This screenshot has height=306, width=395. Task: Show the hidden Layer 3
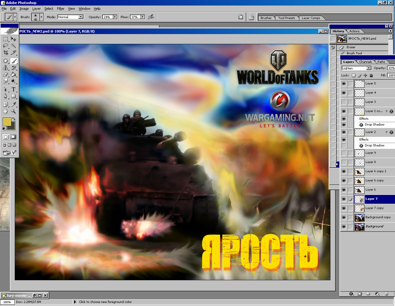(344, 102)
